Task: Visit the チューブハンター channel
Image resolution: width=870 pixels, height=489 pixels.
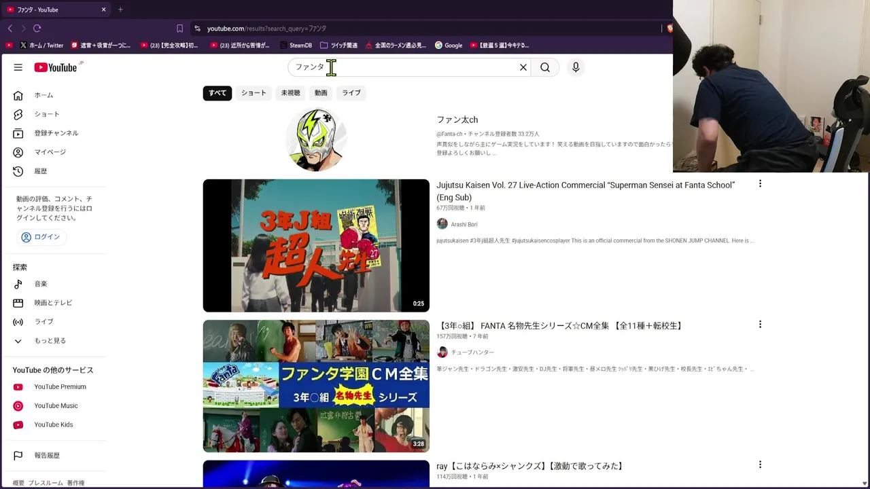Action: [472, 352]
